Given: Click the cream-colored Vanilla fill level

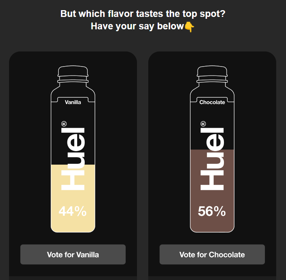Looking at the screenshot, I should (x=73, y=198).
